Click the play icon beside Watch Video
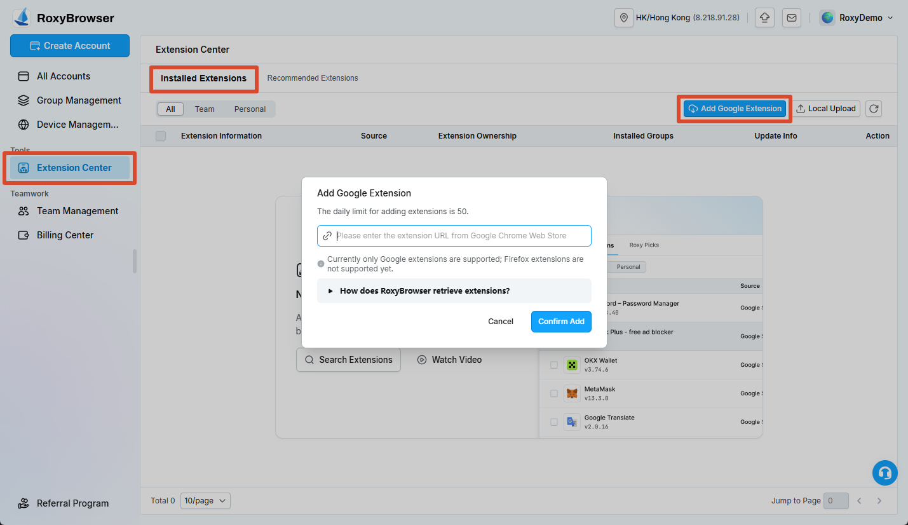Screen dimensions: 908x525 coord(422,360)
